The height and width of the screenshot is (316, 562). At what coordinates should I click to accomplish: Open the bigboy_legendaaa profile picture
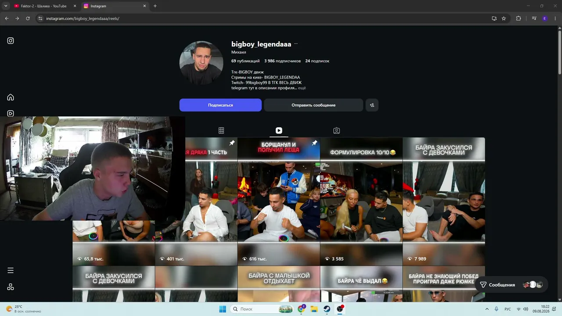(201, 63)
